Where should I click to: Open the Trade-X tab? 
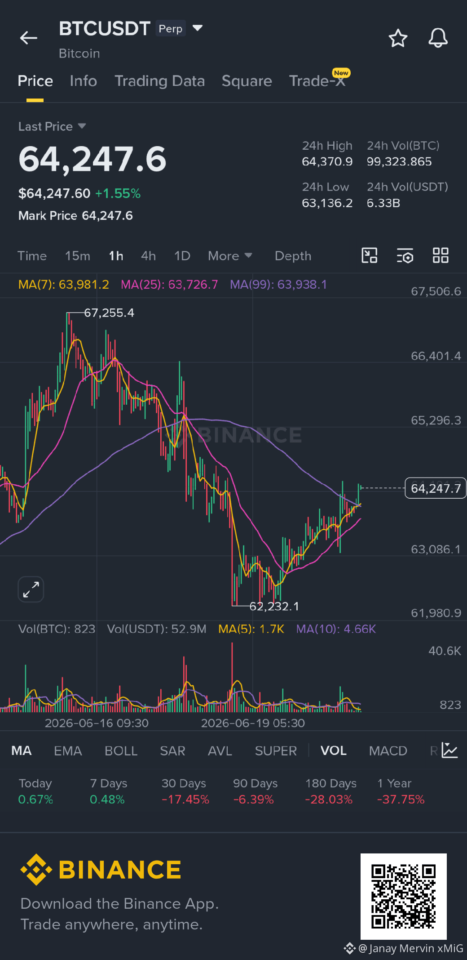tap(317, 81)
